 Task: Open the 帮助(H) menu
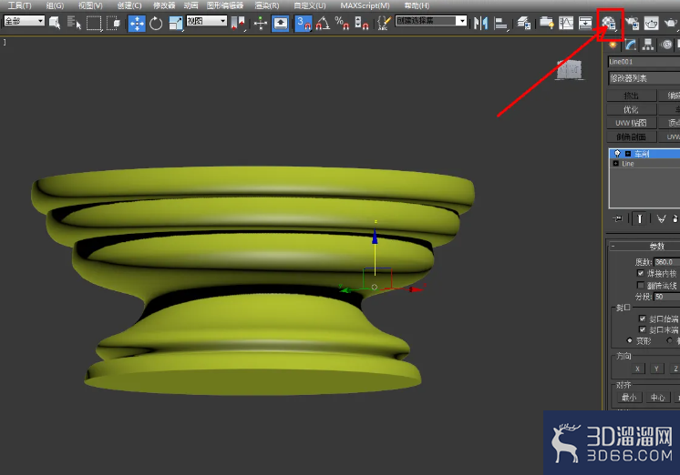[x=417, y=5]
